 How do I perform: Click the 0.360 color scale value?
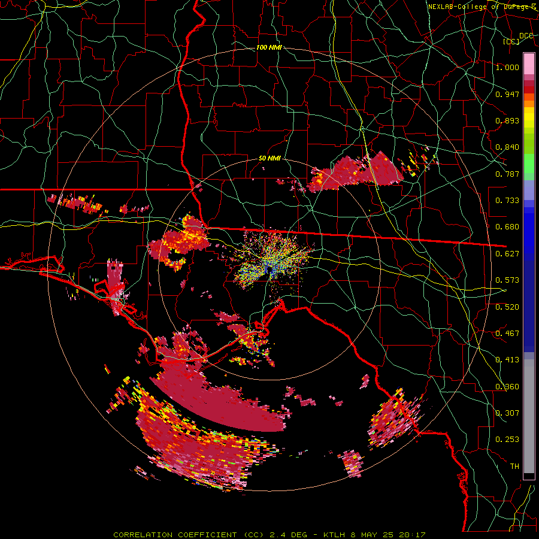click(507, 387)
